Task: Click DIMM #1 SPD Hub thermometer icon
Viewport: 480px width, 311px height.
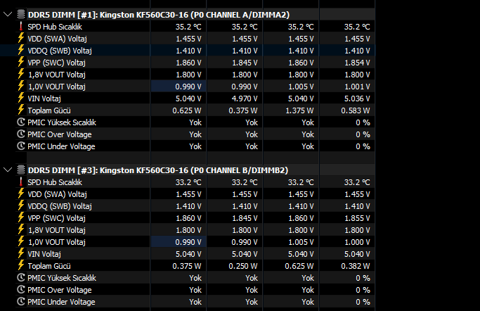Action: [21, 26]
